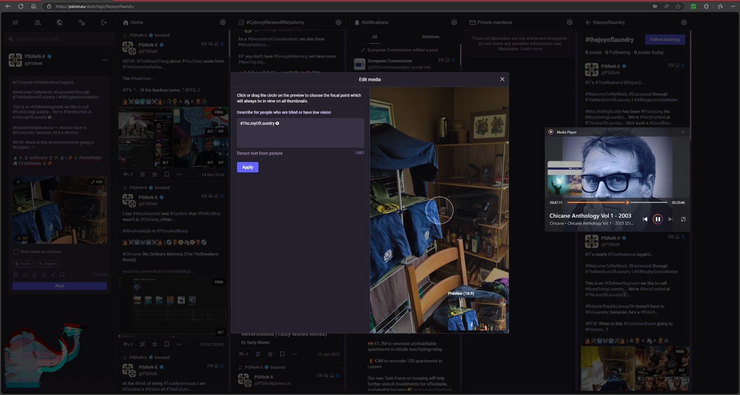The image size is (740, 395).
Task: Expand thejoyoflaundry column settings
Action: pos(684,23)
